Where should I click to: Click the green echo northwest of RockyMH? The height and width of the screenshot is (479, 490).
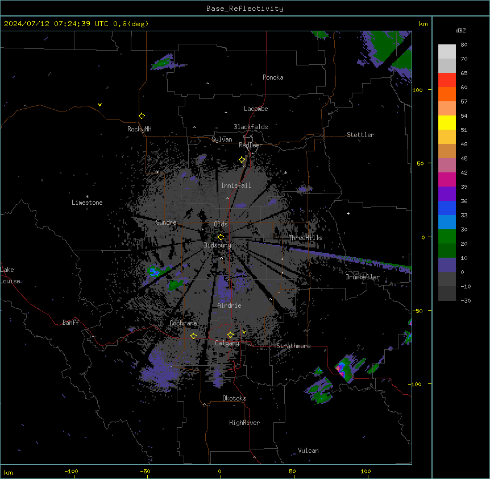(x=164, y=62)
